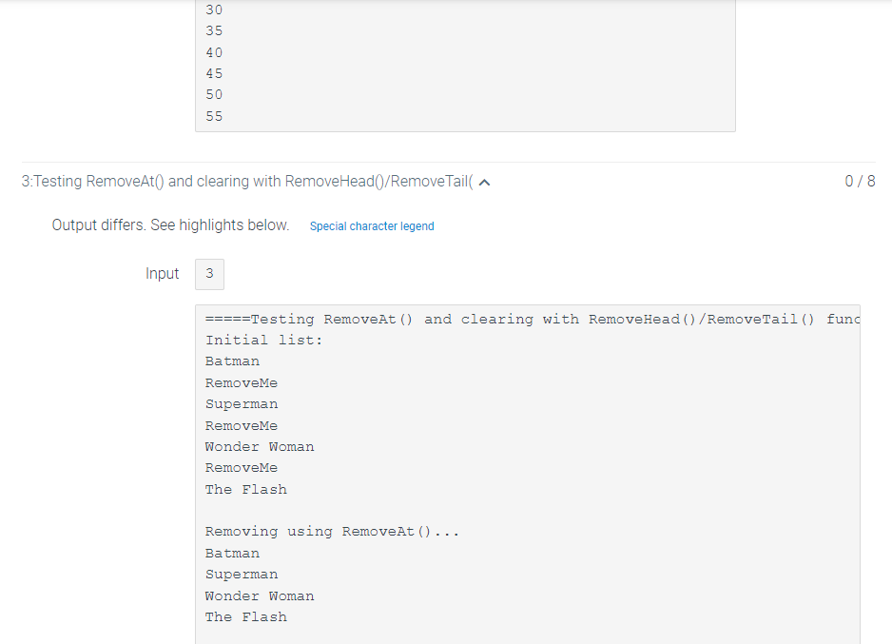Select the score label showing 0 / 8

[860, 180]
